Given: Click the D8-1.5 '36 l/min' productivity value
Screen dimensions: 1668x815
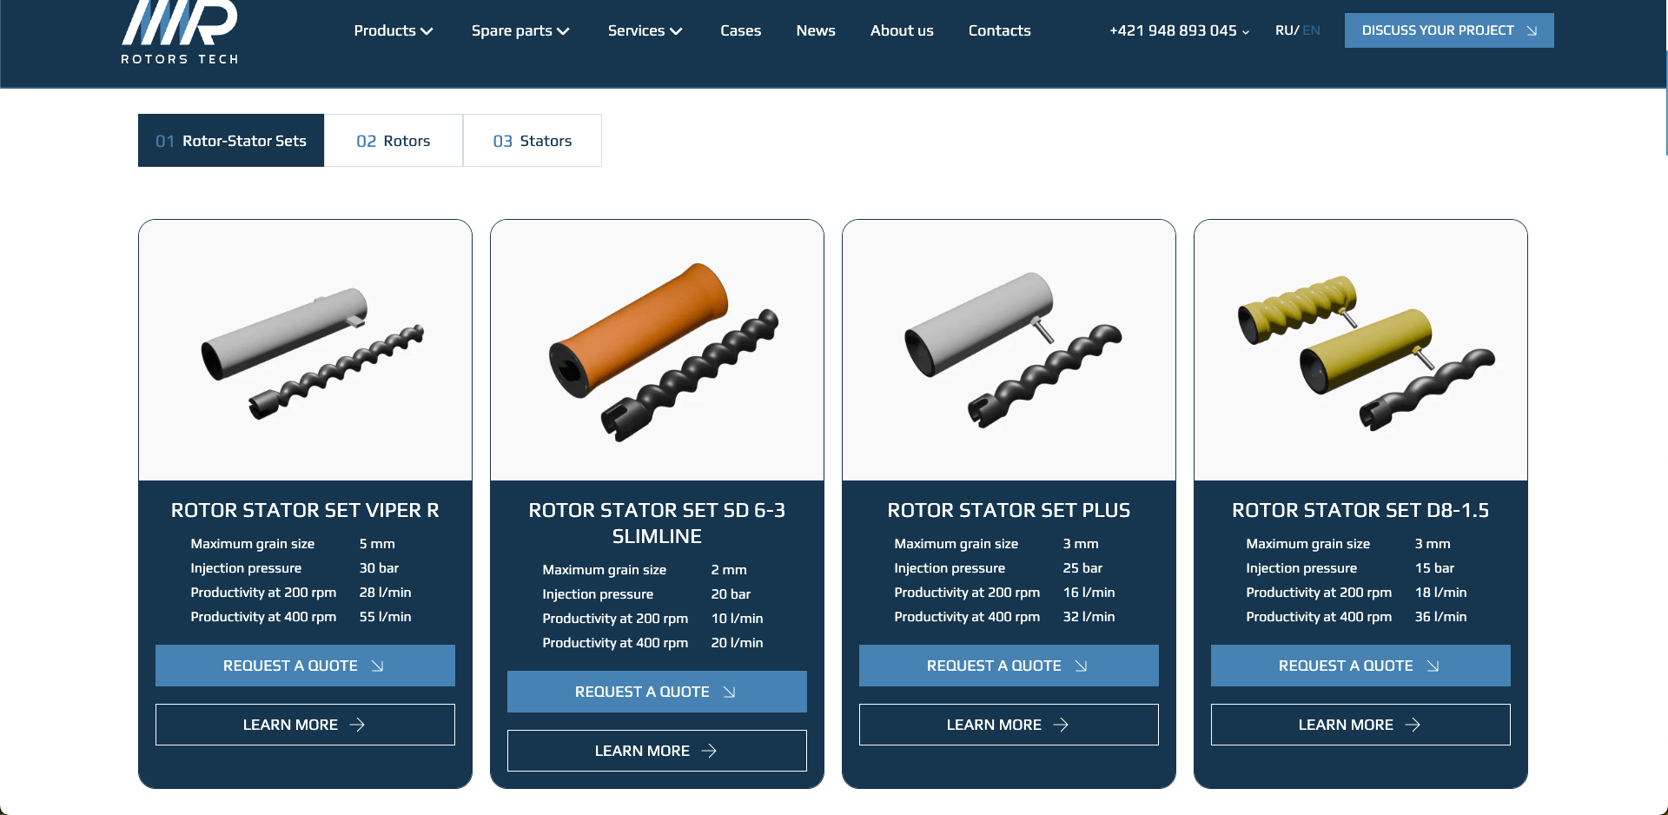Looking at the screenshot, I should coord(1440,617).
